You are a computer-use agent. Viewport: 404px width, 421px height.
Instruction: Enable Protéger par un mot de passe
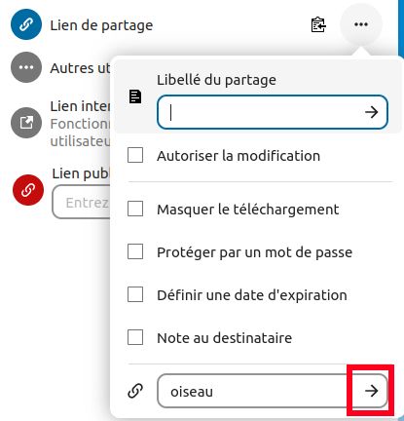(135, 251)
